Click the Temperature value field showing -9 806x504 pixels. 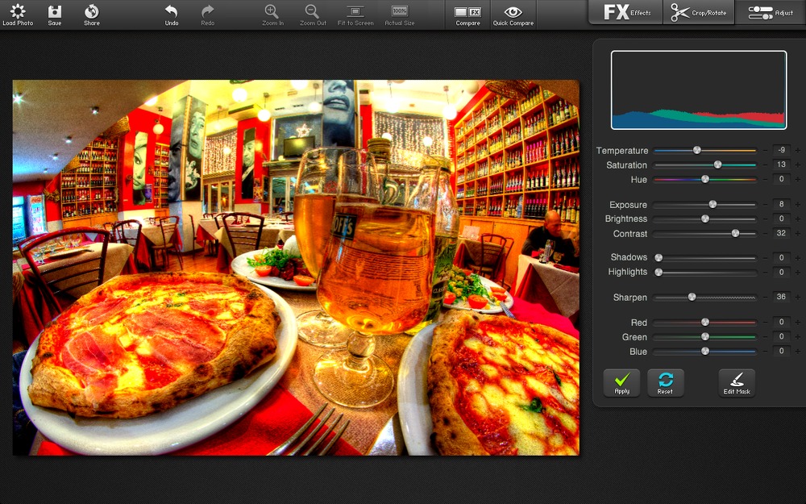coord(781,150)
